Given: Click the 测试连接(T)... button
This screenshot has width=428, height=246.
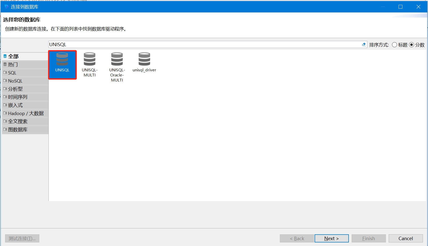Looking at the screenshot, I should pos(22,238).
